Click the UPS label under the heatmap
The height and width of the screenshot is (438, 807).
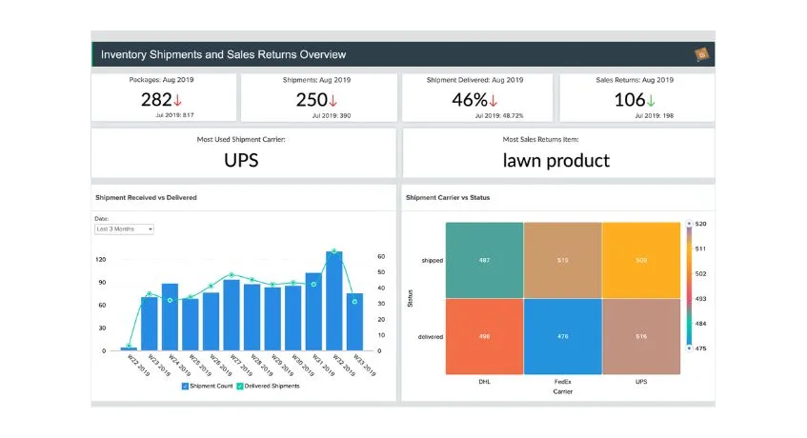coord(641,382)
